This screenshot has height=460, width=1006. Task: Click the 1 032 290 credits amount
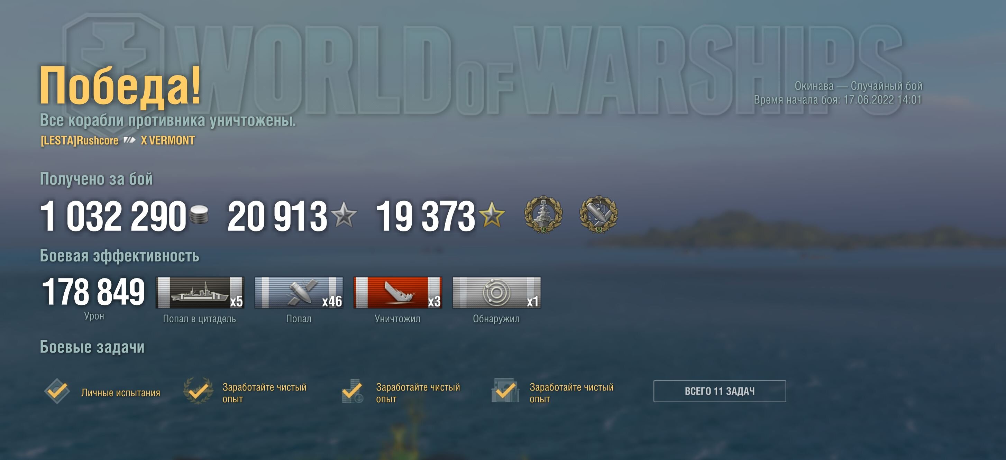[113, 216]
